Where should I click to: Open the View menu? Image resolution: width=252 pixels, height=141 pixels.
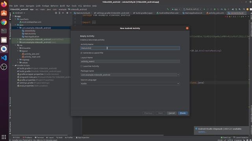22,6
